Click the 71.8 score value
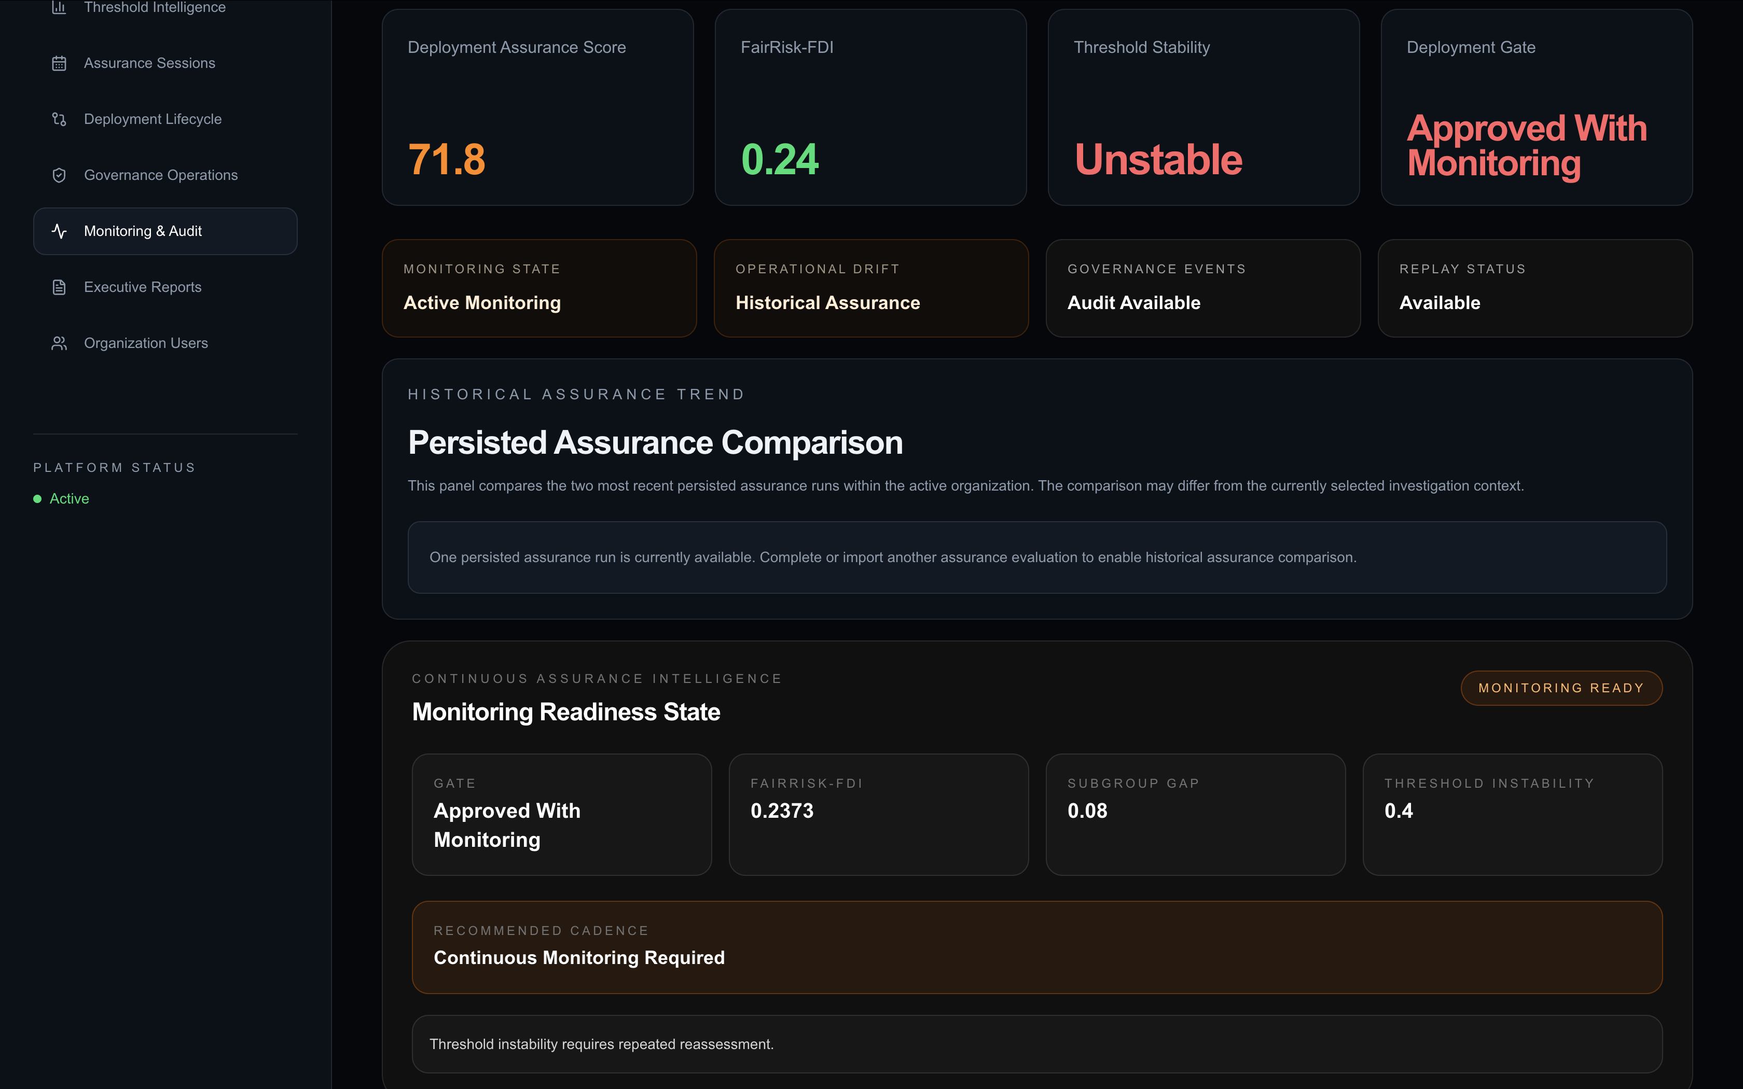This screenshot has width=1743, height=1089. (447, 159)
